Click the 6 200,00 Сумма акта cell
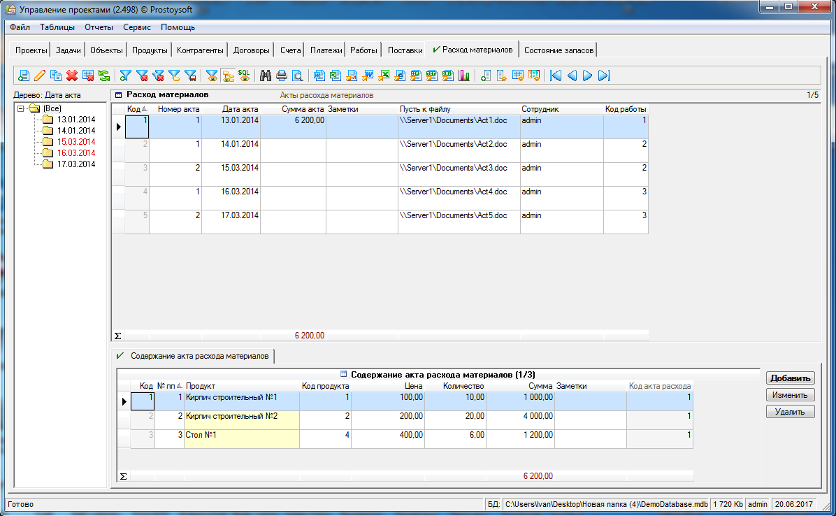The image size is (836, 516). pyautogui.click(x=294, y=127)
